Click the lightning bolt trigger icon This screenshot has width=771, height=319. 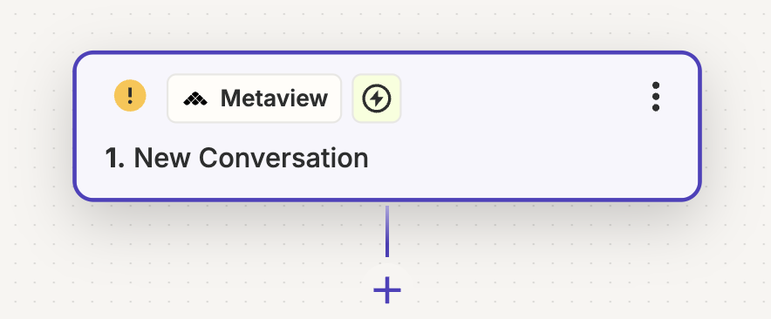pos(377,98)
